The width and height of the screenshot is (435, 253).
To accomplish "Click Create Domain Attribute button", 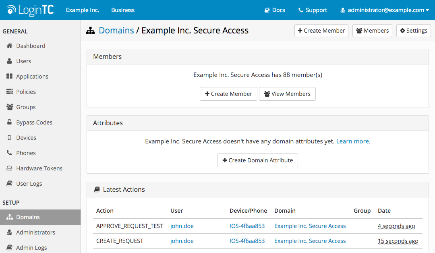I will point(258,160).
